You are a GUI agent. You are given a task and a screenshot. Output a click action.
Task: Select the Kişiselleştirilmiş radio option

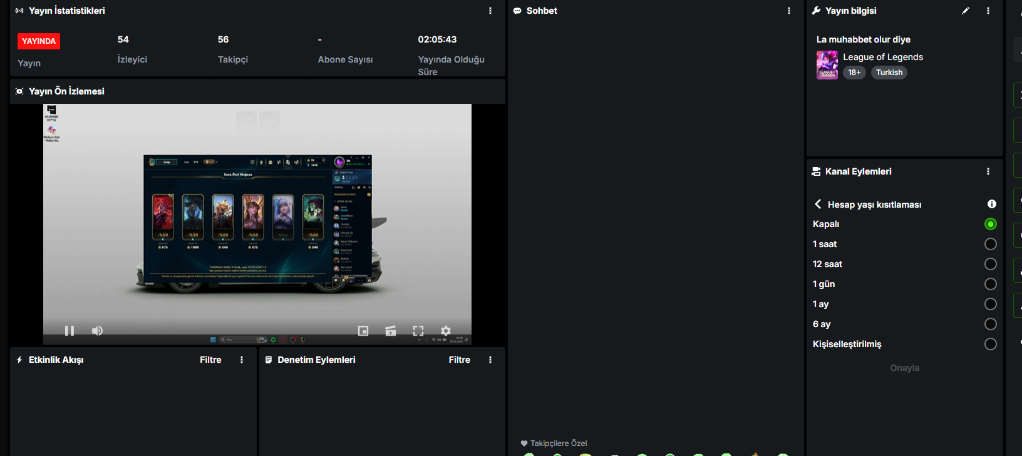click(x=990, y=344)
